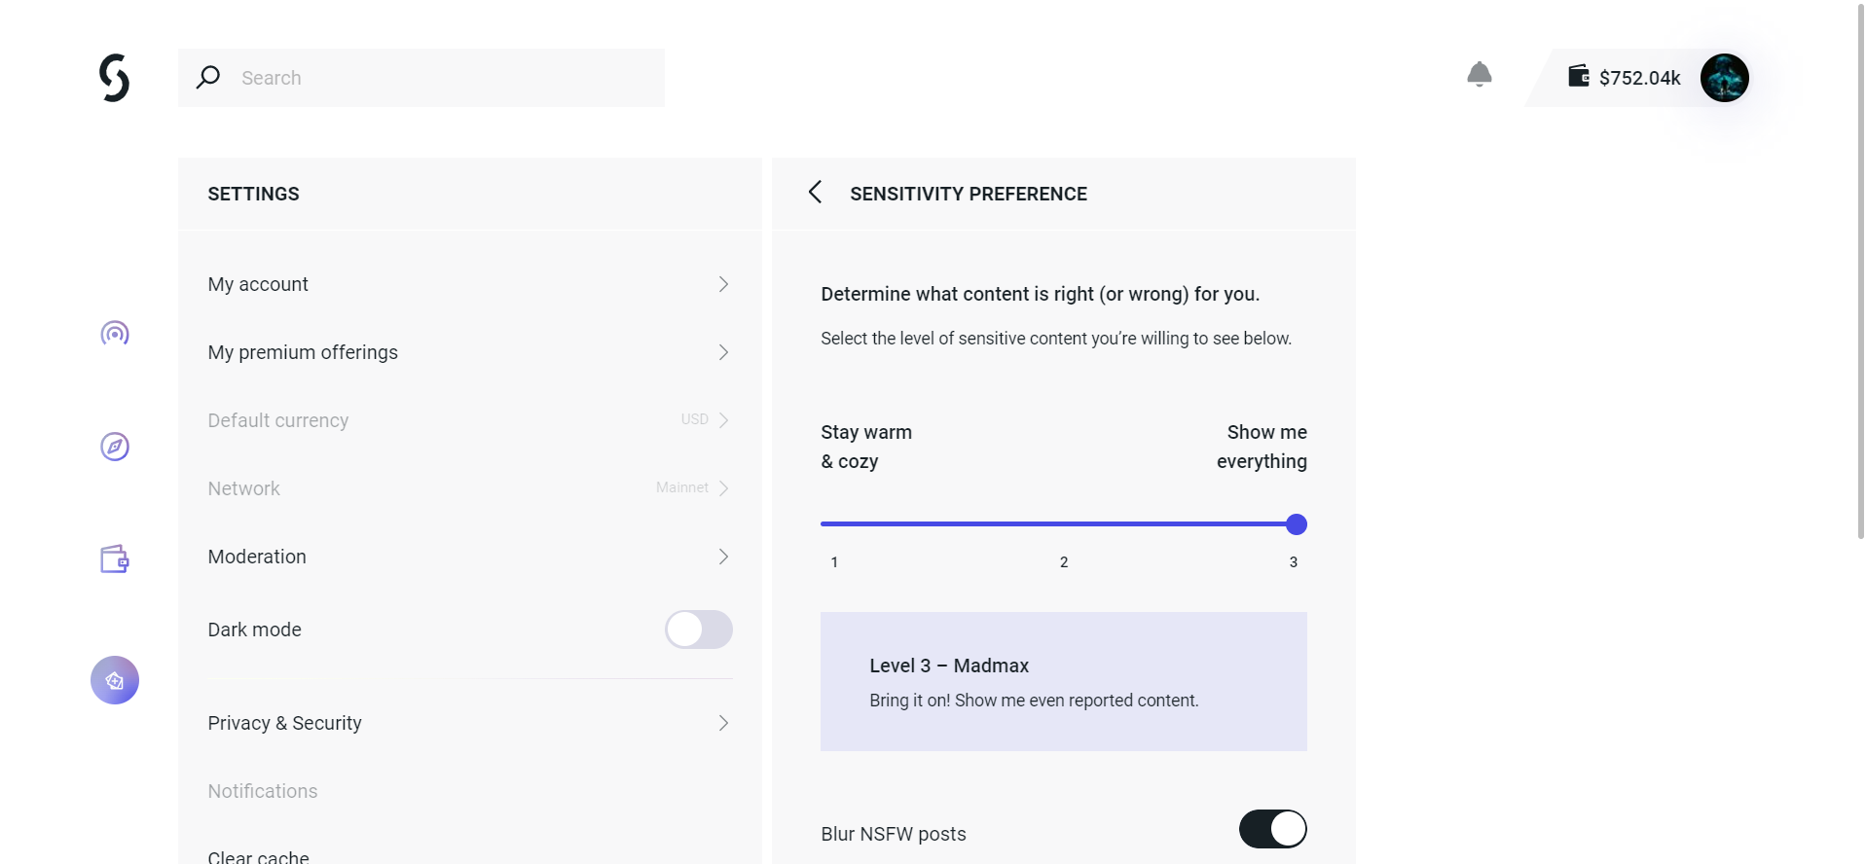Screen dimensions: 1866x864
Task: Open the Moderation settings item
Action: (468, 557)
